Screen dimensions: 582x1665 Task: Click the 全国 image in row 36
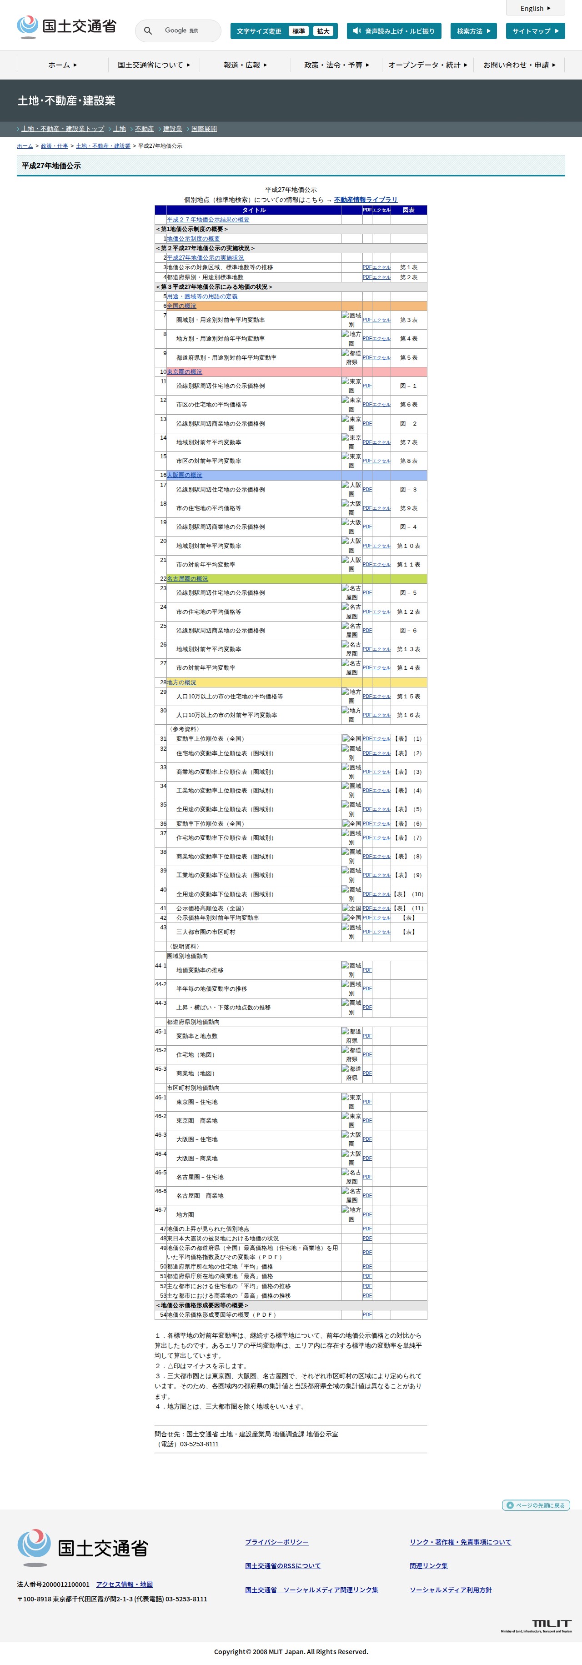(352, 823)
